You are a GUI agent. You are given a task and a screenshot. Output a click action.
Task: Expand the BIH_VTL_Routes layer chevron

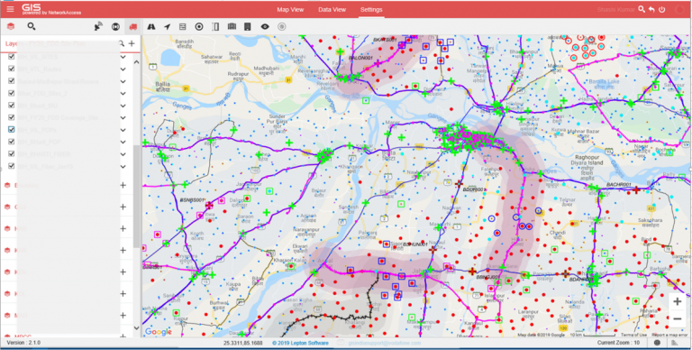[123, 69]
